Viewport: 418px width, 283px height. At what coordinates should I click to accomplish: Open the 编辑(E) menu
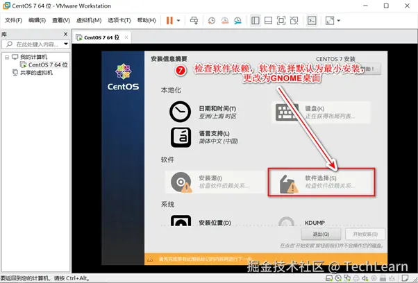coord(37,21)
